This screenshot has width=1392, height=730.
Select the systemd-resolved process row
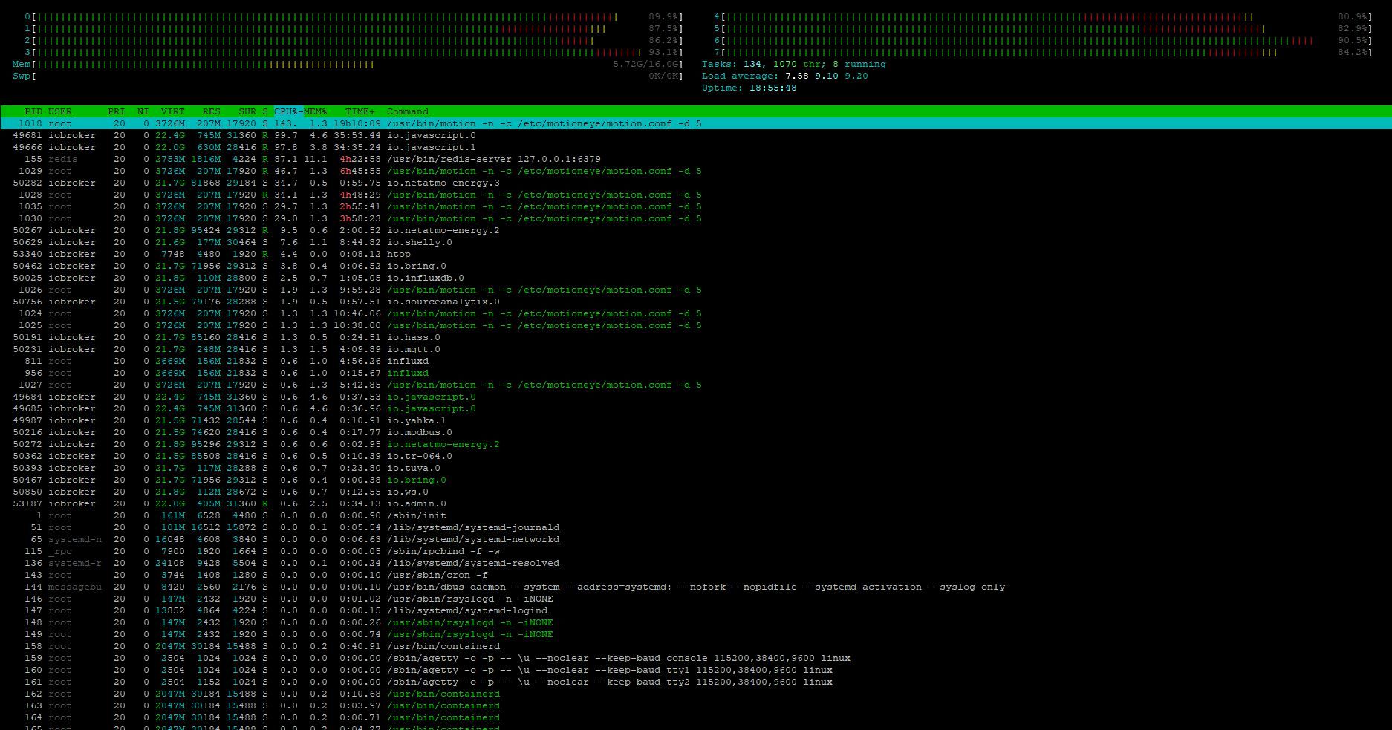tap(696, 563)
